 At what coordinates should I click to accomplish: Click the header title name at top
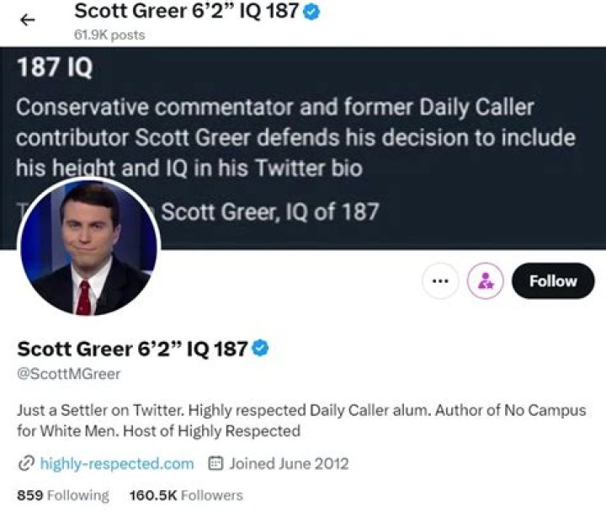pos(187,12)
